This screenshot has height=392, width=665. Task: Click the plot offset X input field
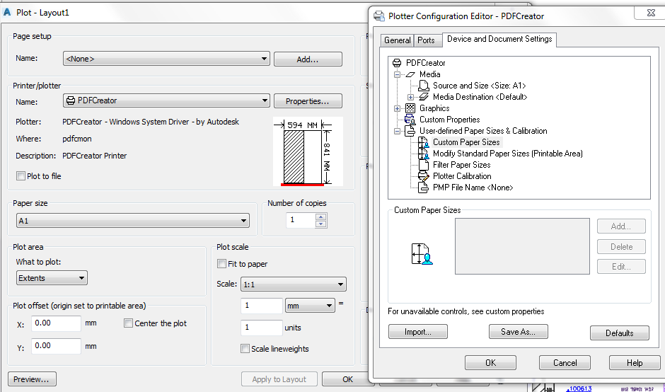click(x=56, y=323)
